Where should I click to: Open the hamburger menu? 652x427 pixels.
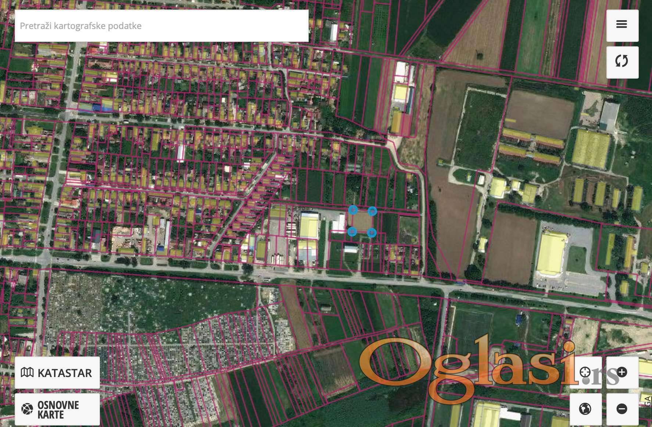point(622,25)
